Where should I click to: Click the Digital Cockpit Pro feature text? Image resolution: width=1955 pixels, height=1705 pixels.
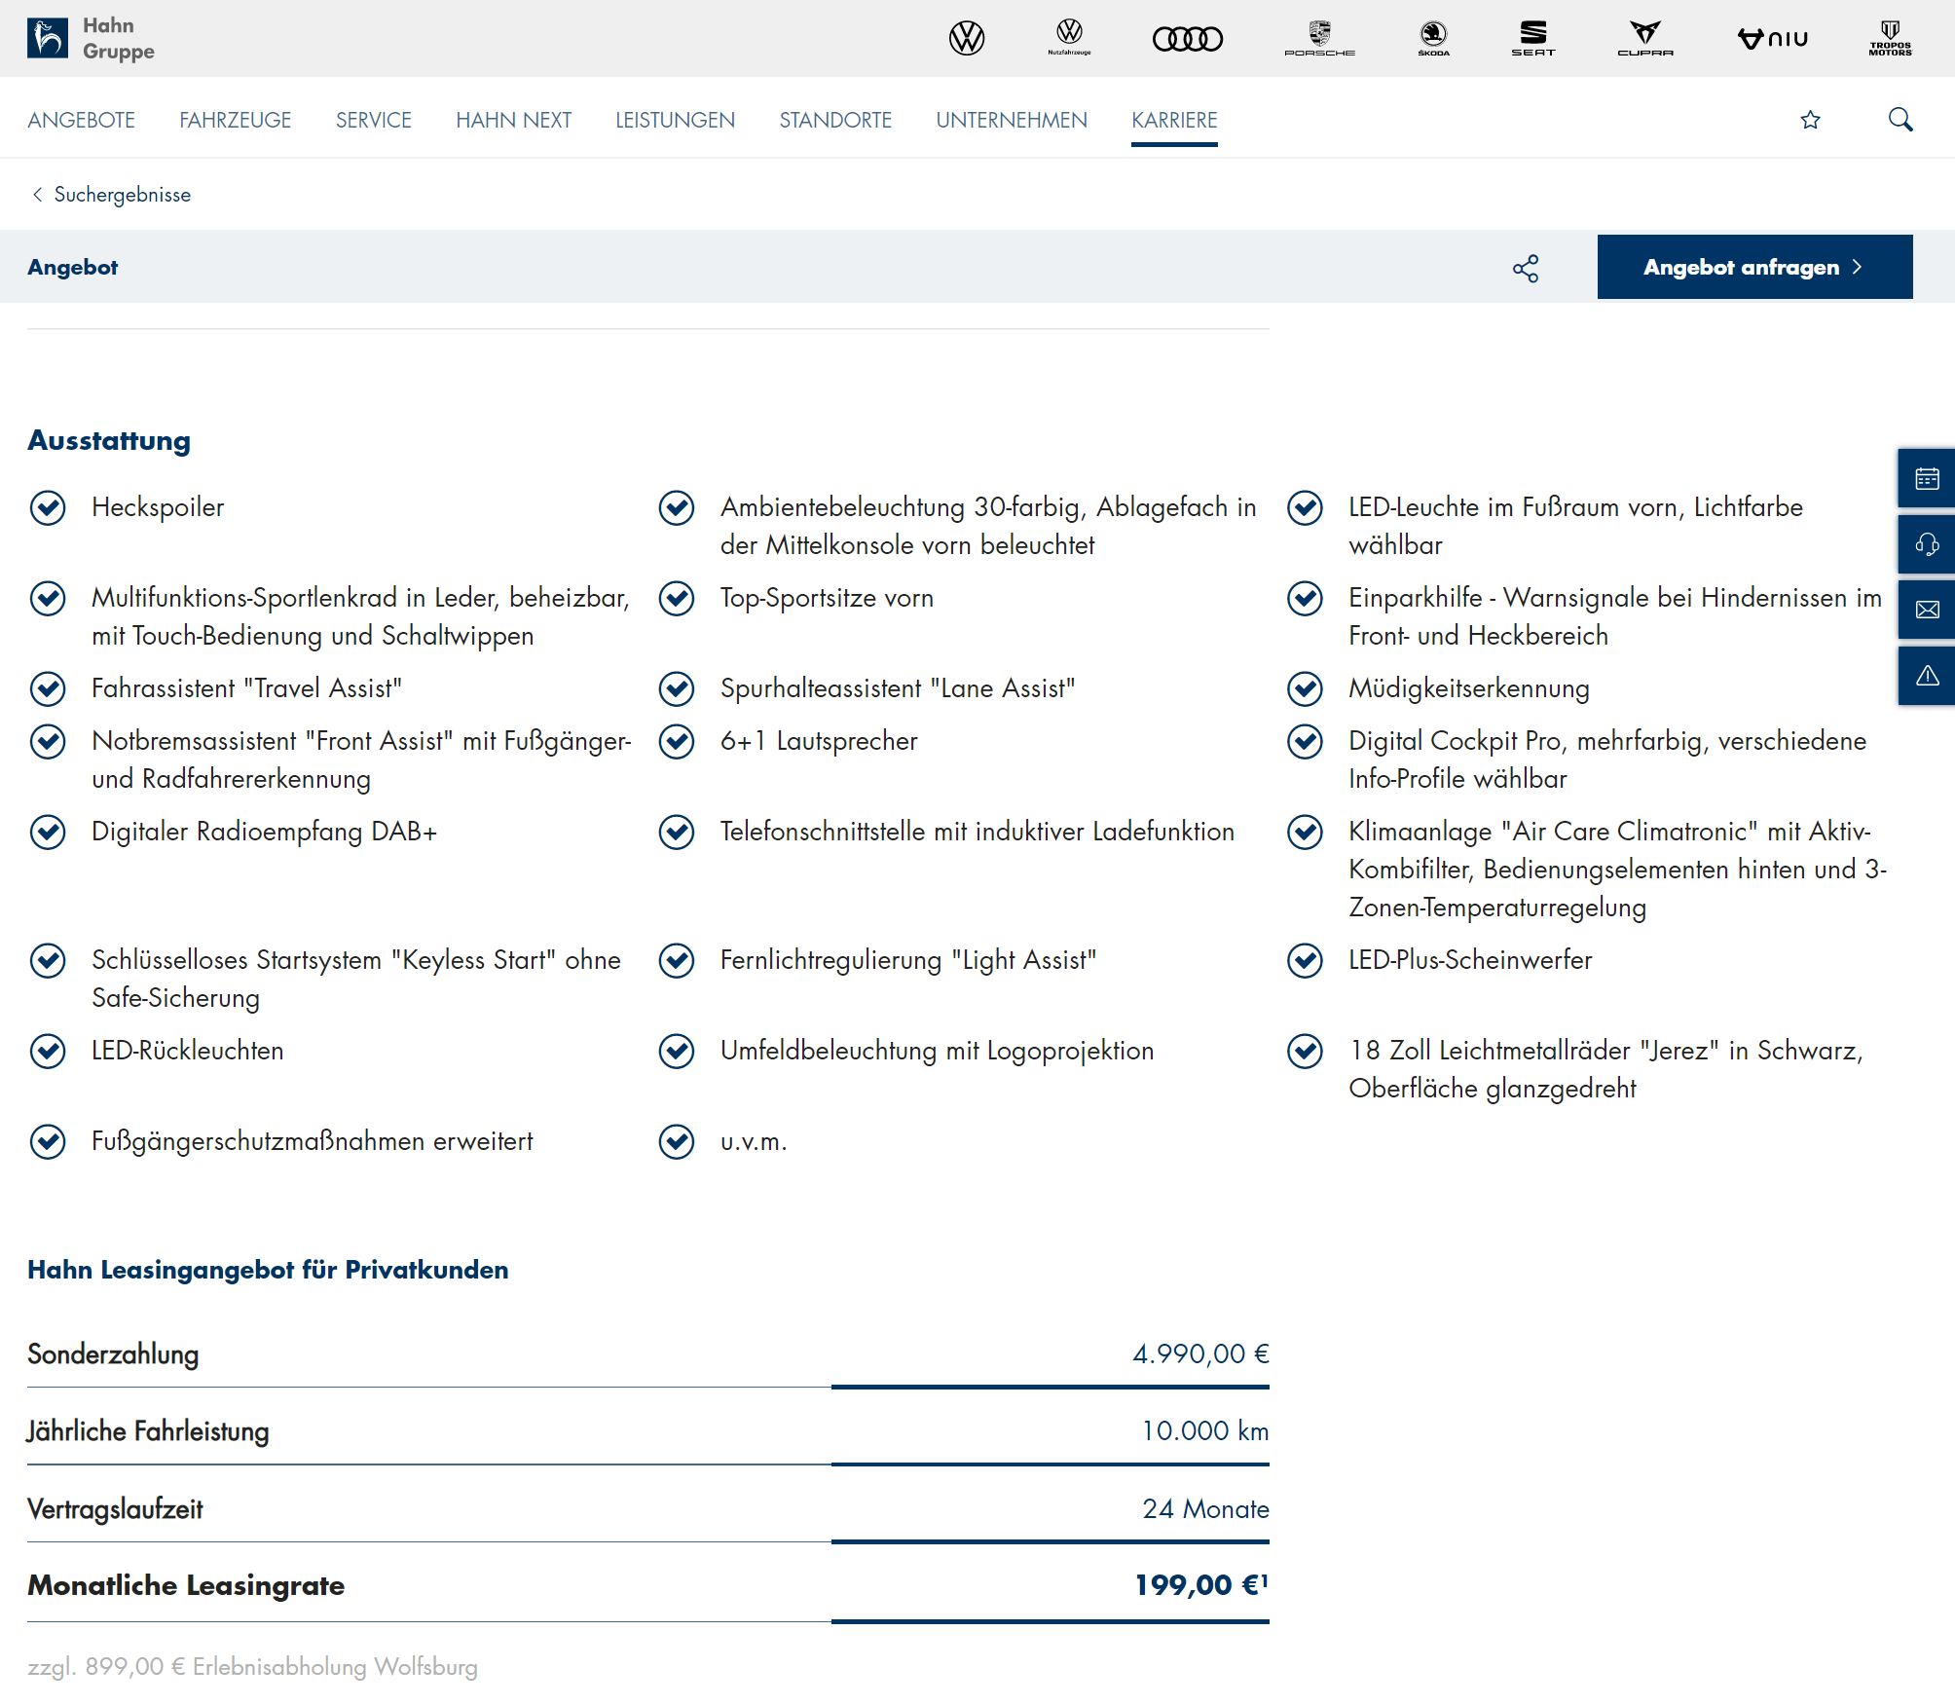pyautogui.click(x=1607, y=760)
